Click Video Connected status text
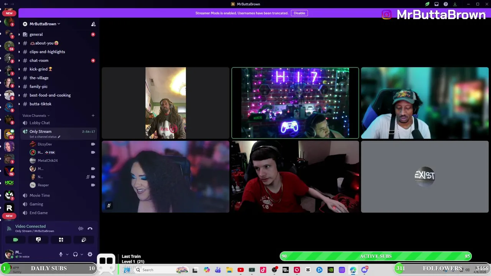 (30, 227)
